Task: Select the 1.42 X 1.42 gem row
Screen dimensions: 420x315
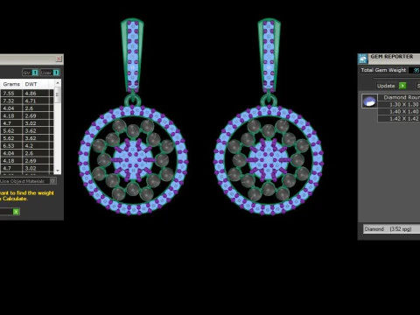Action: [x=399, y=118]
